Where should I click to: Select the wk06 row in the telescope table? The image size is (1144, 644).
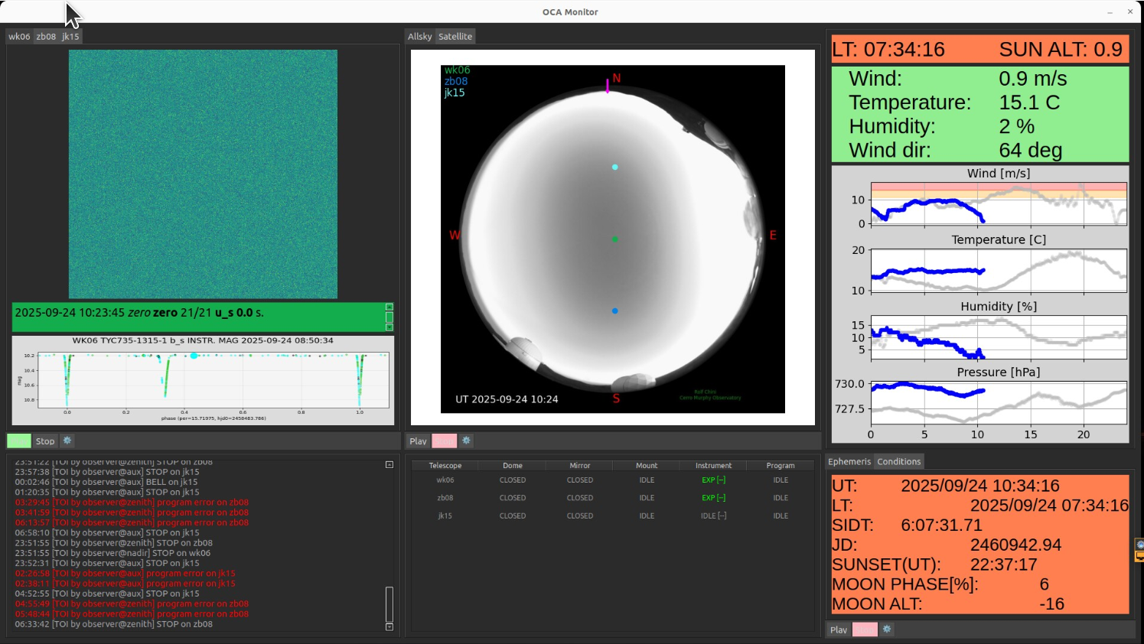tap(445, 480)
